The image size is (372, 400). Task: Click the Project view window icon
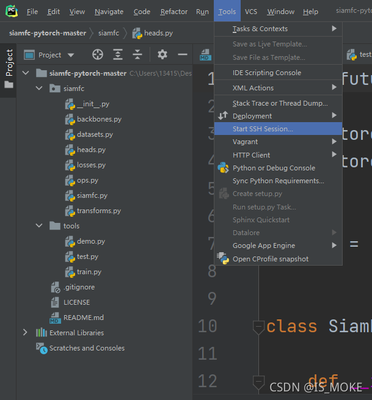[x=29, y=55]
